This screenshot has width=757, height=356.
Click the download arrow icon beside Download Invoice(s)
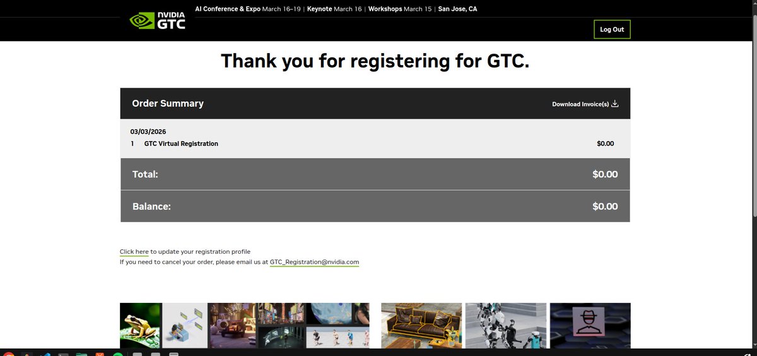pos(615,104)
